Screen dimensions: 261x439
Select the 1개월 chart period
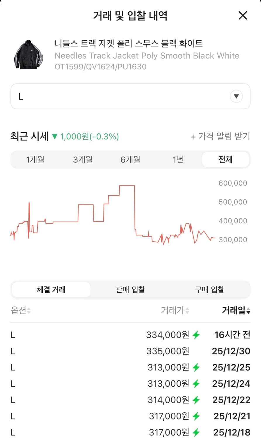pyautogui.click(x=35, y=160)
